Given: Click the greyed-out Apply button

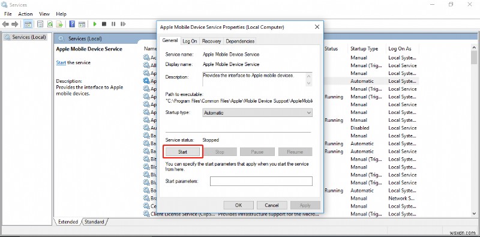Looking at the screenshot, I should [x=305, y=205].
